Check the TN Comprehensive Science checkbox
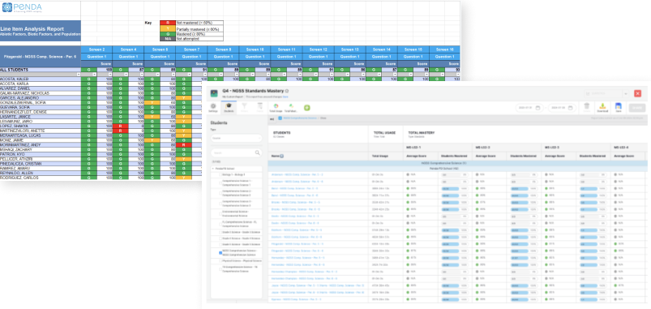This screenshot has width=651, height=309. click(221, 269)
